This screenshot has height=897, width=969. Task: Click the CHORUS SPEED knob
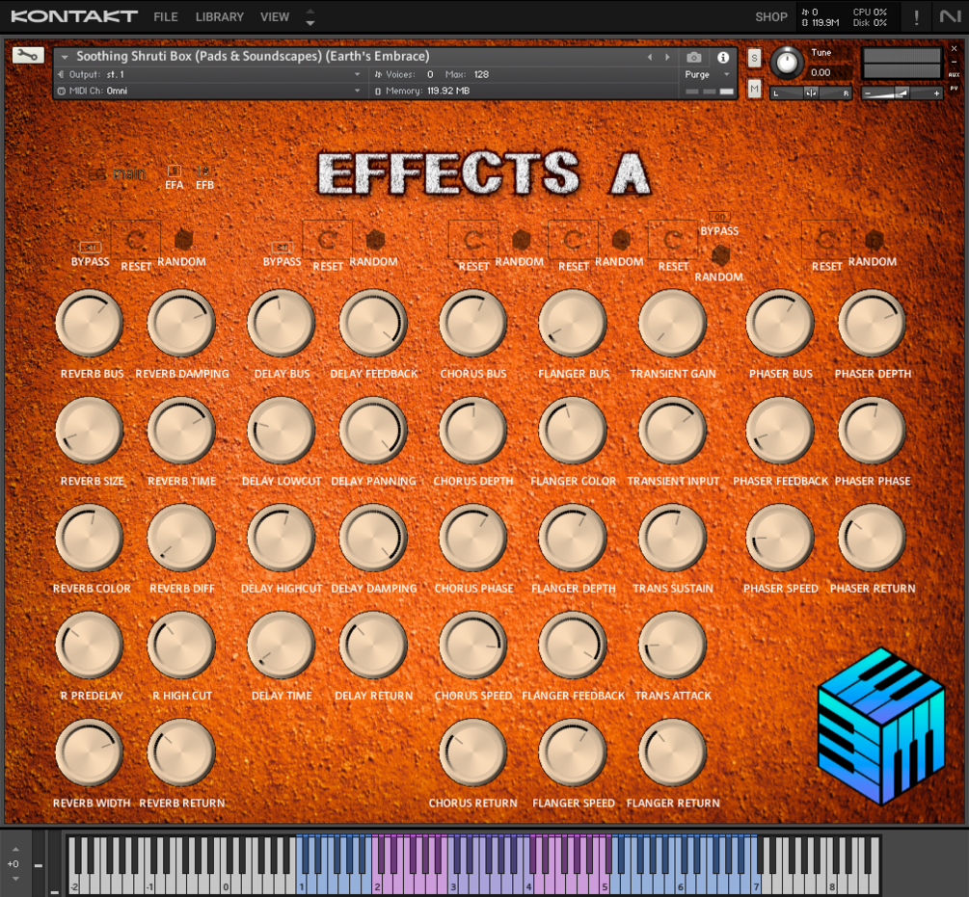(x=472, y=646)
